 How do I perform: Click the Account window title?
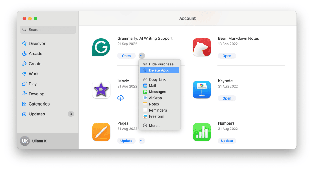187,18
